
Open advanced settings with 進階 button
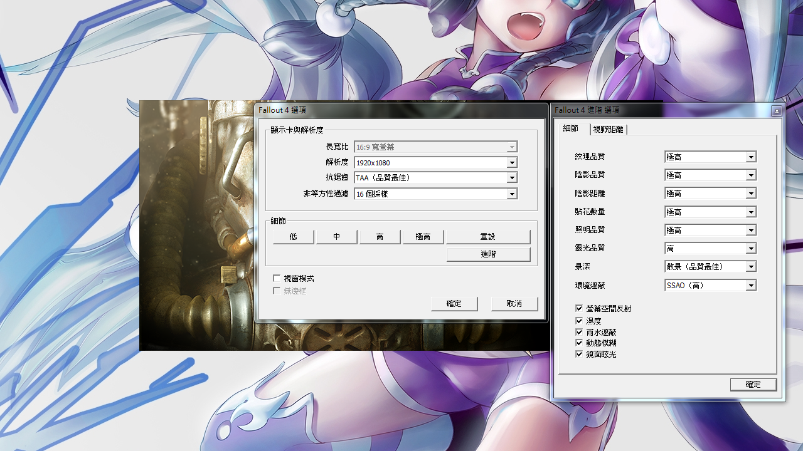tap(488, 254)
